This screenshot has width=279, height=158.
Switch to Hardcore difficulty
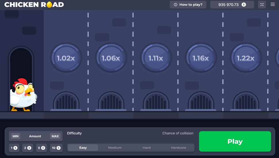click(x=178, y=148)
